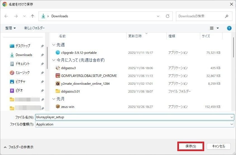This screenshot has height=155, width=236.
Task: Click the refresh icon beside address bar
Action: (x=167, y=16)
